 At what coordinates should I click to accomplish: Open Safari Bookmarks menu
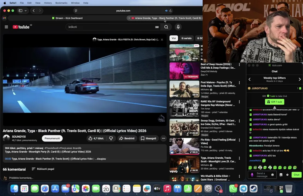click(61, 3)
